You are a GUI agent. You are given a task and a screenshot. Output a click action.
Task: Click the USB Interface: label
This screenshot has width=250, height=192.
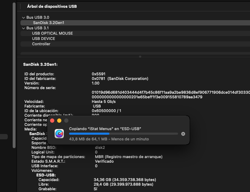[x=45, y=166]
